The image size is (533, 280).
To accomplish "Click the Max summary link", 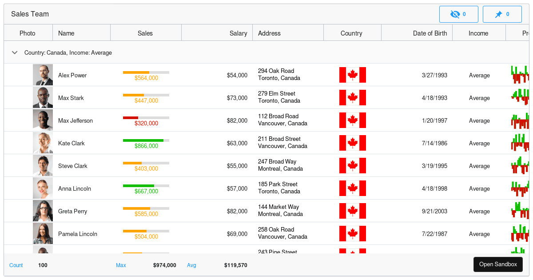I will click(x=121, y=265).
